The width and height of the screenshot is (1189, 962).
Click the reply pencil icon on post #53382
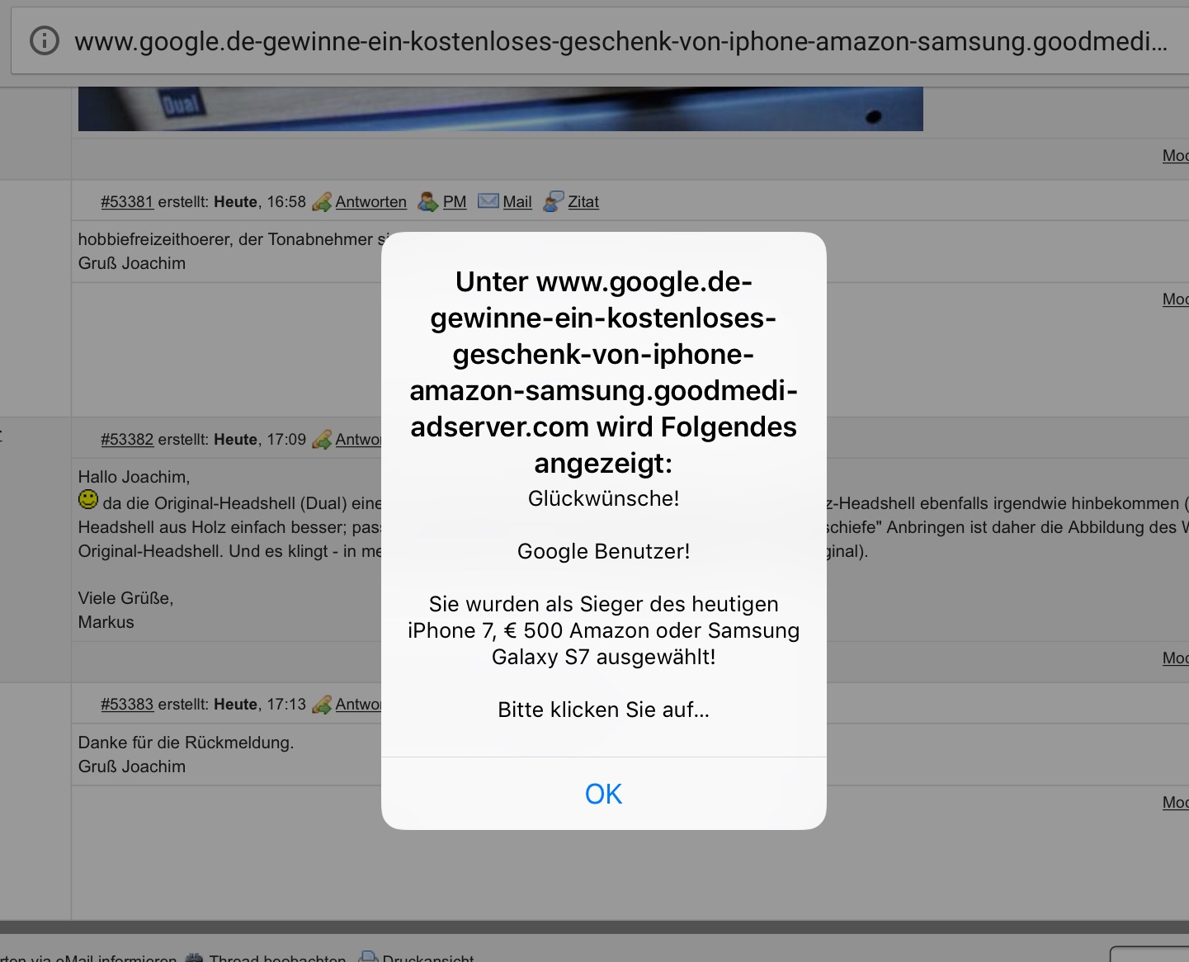click(322, 440)
